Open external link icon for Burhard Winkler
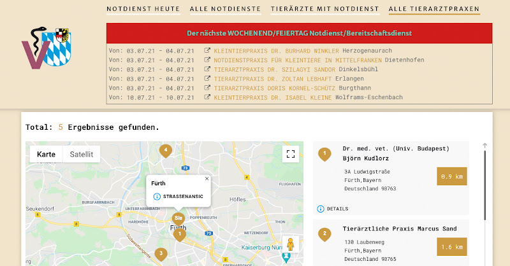 tap(207, 50)
